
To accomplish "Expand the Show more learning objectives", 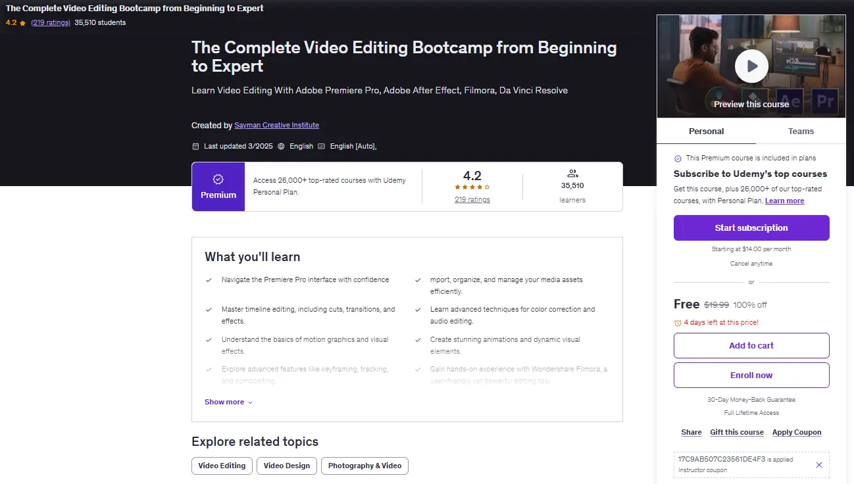I will [x=228, y=402].
